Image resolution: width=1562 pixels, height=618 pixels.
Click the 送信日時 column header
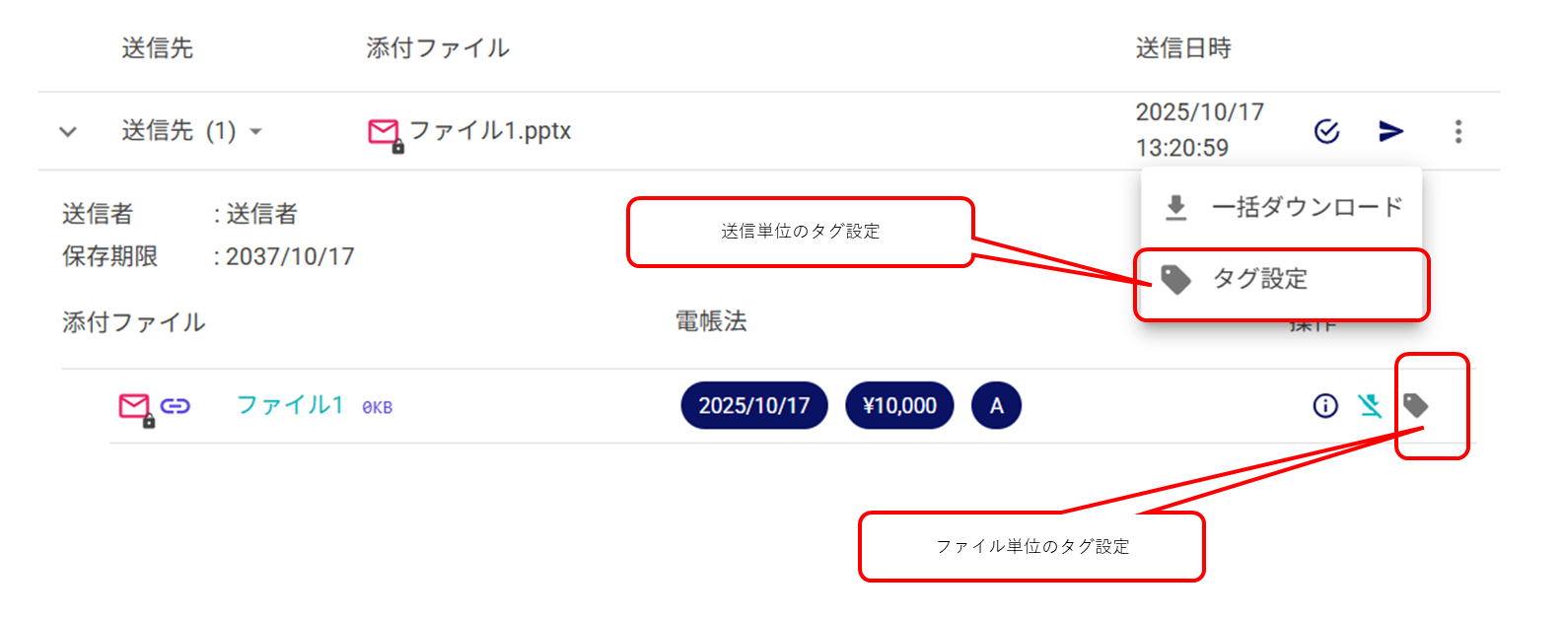1183,48
